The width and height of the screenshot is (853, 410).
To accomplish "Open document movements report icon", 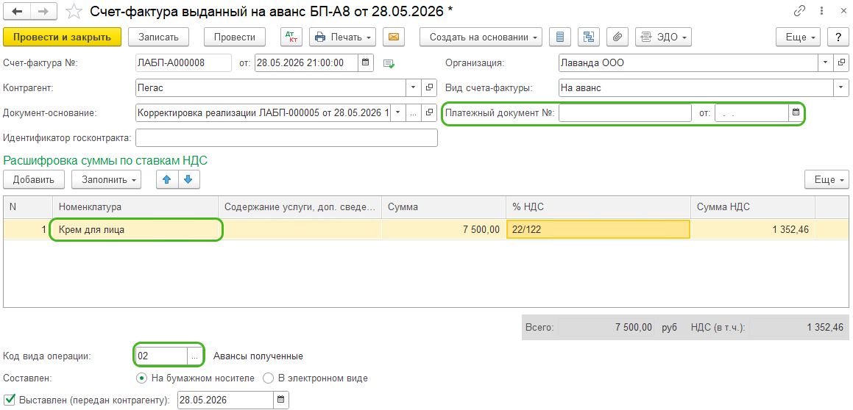I will pos(560,37).
